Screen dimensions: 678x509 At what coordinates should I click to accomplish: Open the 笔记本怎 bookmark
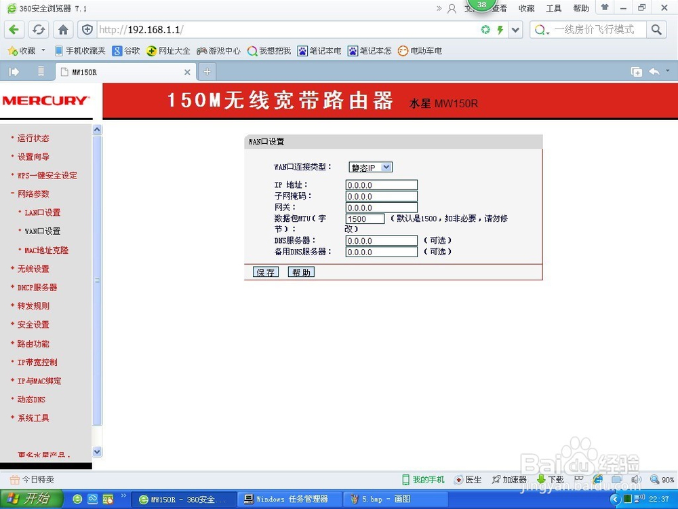tap(370, 51)
